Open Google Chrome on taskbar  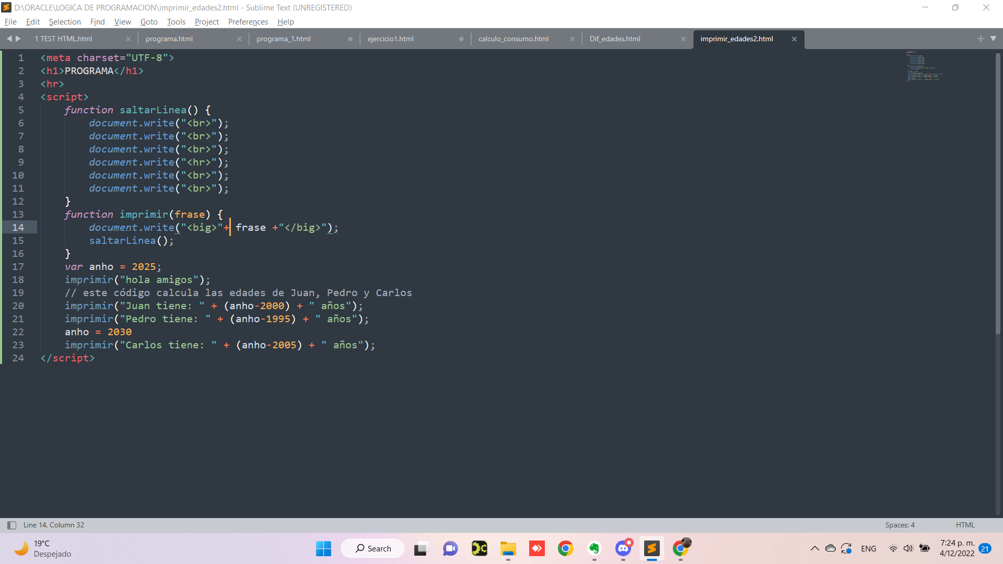coord(565,548)
